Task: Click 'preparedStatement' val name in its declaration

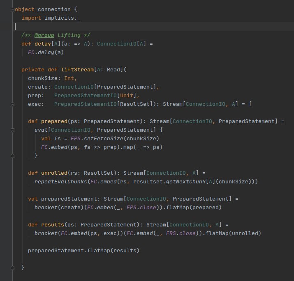Action: (69, 199)
